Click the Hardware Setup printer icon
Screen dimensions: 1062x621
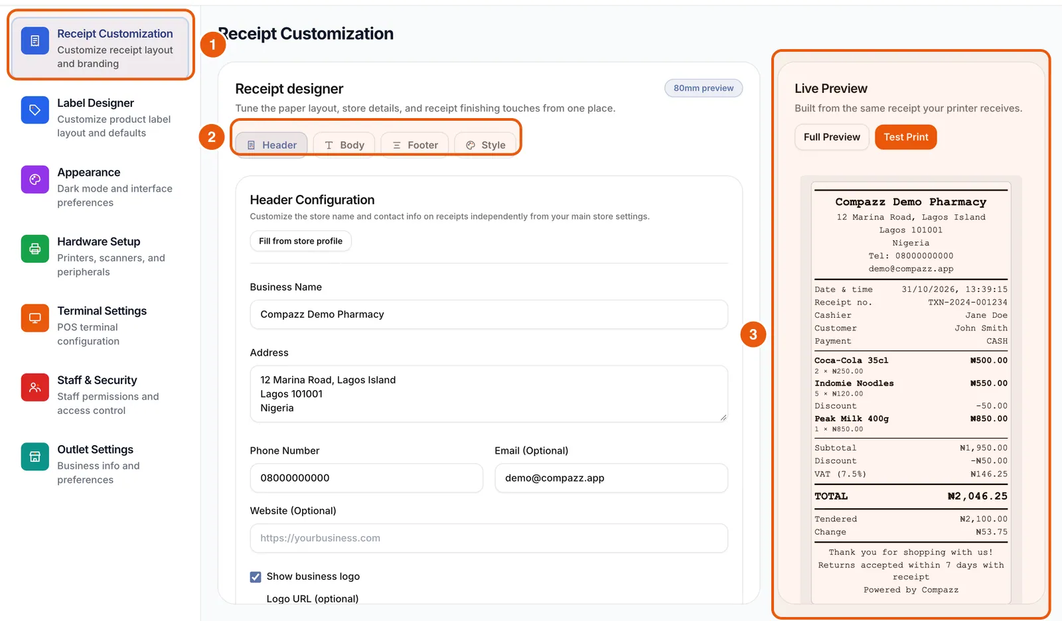click(x=35, y=249)
